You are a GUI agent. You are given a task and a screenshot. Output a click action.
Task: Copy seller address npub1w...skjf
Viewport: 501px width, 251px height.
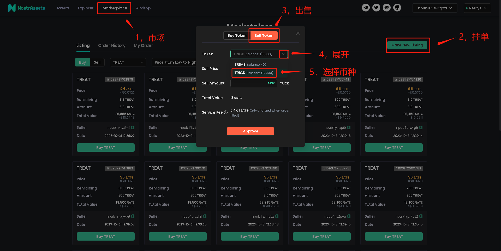pos(205,216)
